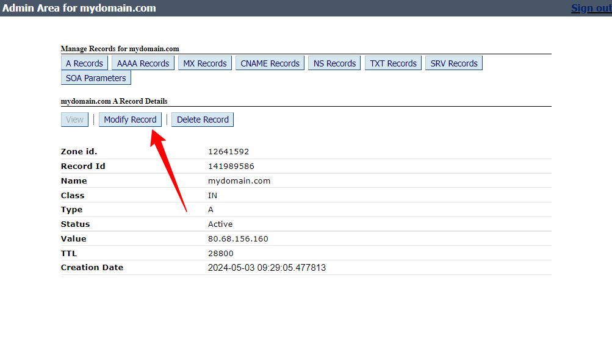Switch to AAAA Records
The width and height of the screenshot is (612, 347).
point(143,63)
